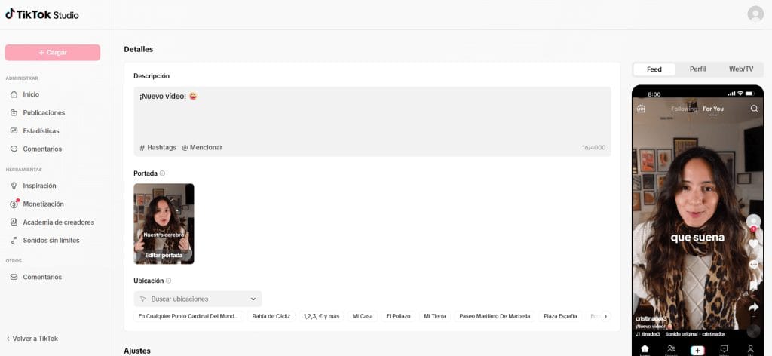This screenshot has height=356, width=772.
Task: Open Academia de creadores
Action: point(58,222)
